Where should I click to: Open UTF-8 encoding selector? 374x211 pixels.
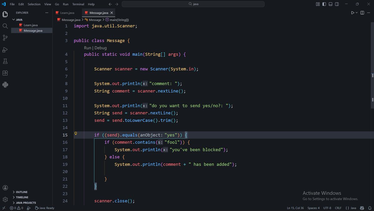point(327,208)
